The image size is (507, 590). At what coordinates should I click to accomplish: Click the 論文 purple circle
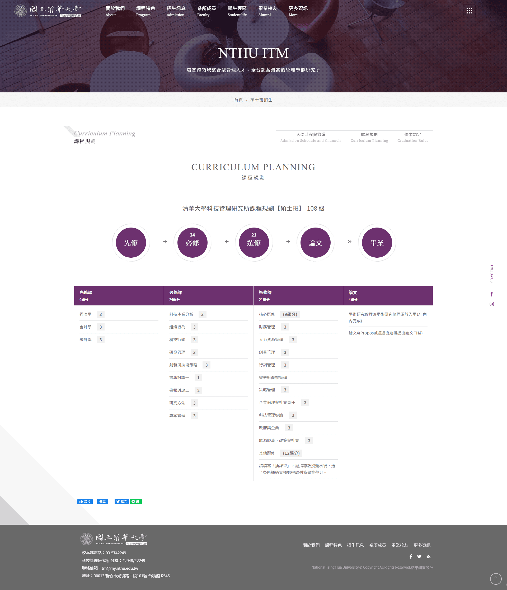coord(315,243)
